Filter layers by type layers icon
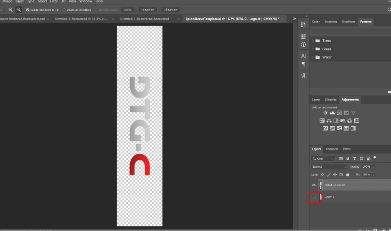This screenshot has height=231, width=391. click(355, 158)
